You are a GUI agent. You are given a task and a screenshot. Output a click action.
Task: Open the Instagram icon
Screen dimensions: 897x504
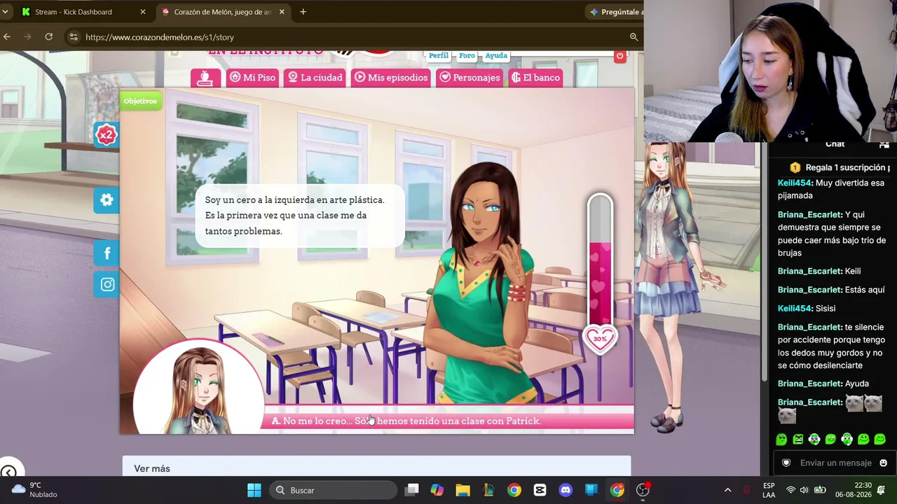(107, 284)
